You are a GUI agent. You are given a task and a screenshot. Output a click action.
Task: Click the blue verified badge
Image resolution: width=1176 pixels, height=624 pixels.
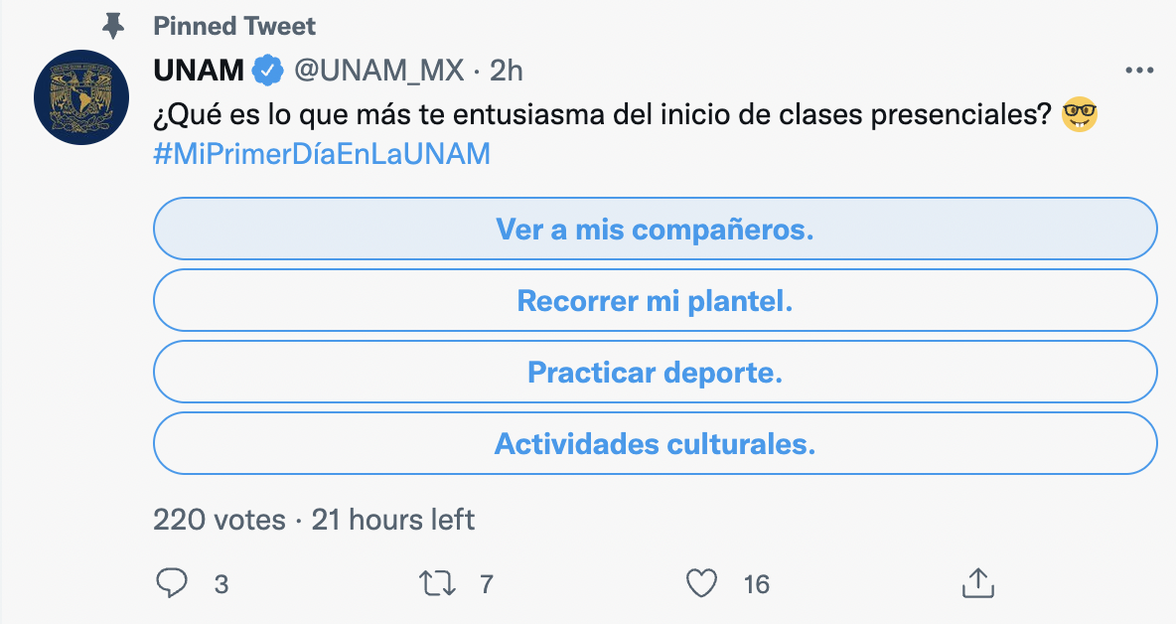(x=268, y=71)
